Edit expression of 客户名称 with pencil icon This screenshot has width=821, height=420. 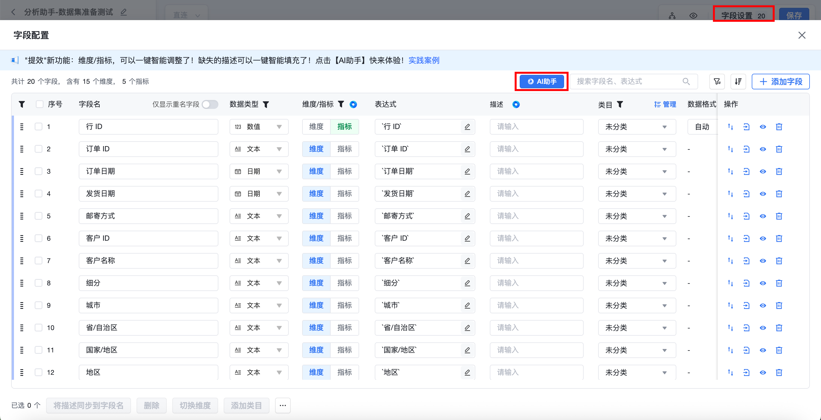(x=467, y=261)
